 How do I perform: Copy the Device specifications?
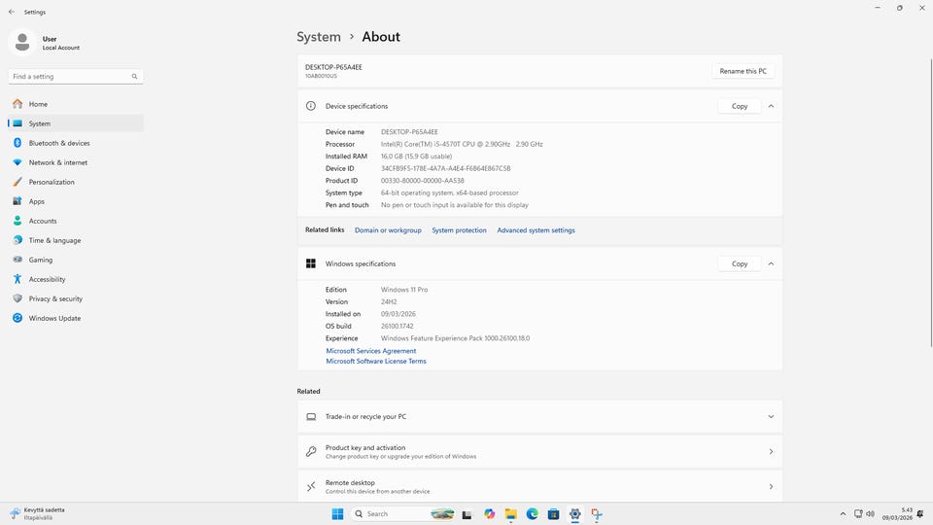(740, 106)
